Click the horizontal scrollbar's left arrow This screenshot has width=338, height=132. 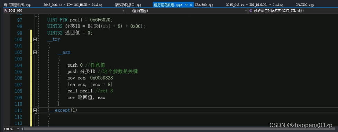click(x=22, y=129)
